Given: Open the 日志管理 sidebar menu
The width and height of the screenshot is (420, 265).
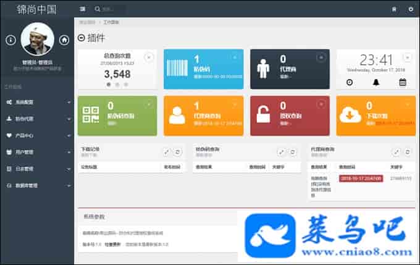Looking at the screenshot, I should [37, 169].
